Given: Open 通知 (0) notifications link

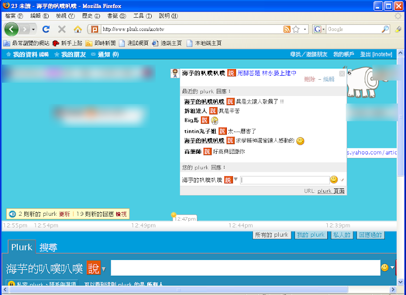Looking at the screenshot, I should coord(108,54).
